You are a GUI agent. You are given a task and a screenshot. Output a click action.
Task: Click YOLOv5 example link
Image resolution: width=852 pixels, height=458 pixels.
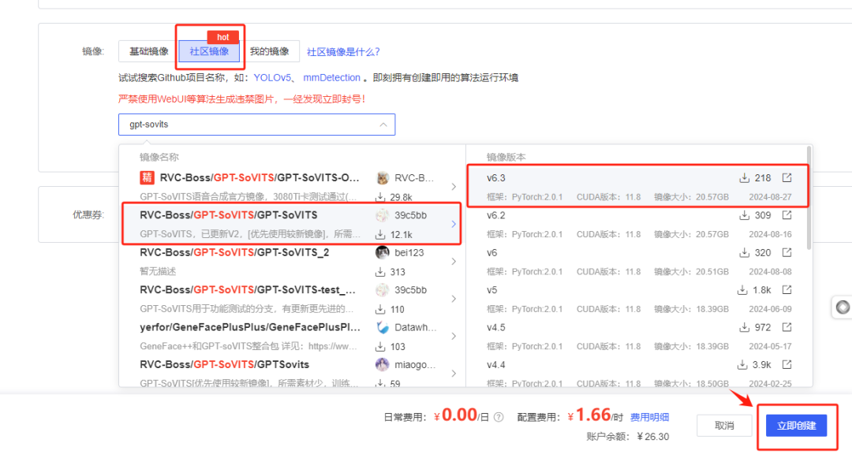[x=272, y=77]
